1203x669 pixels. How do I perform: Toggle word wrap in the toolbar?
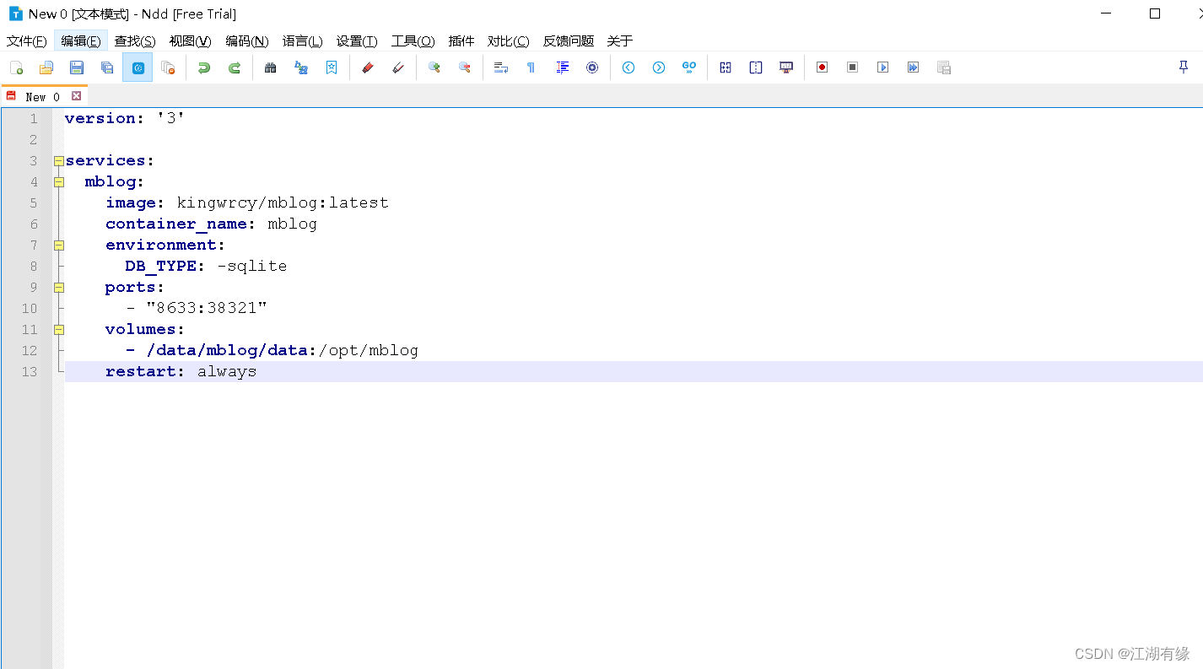pos(500,67)
